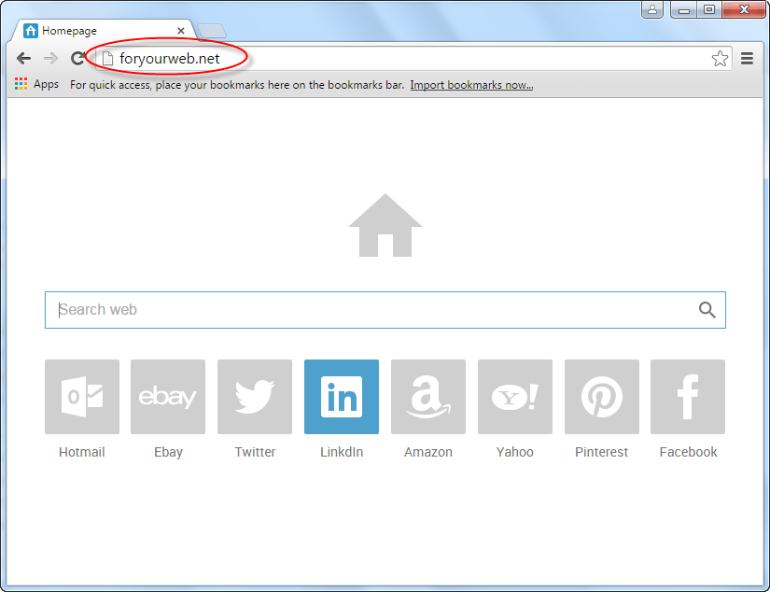The image size is (770, 592).
Task: Click the Pinterest text label
Action: coord(602,452)
